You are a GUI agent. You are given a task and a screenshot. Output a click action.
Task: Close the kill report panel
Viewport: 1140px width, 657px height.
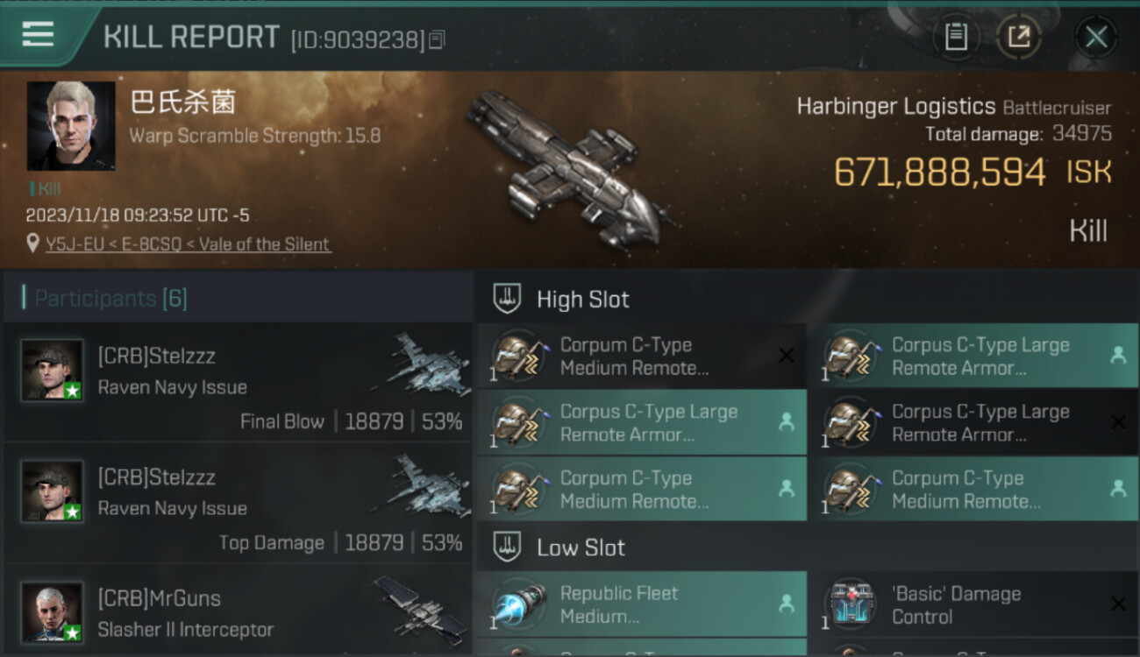[1096, 37]
